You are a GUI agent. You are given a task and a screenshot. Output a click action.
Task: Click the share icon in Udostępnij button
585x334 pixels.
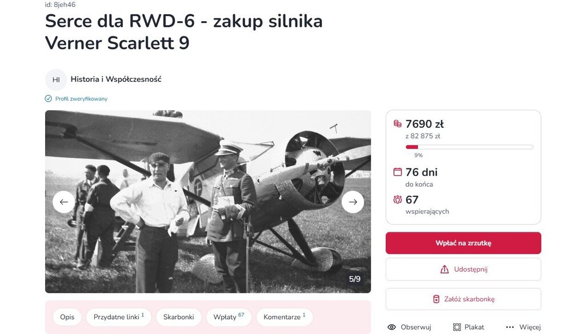pos(444,269)
